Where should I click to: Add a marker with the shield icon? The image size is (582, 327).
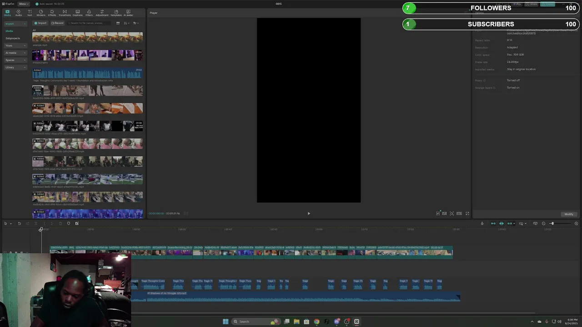pos(69,223)
